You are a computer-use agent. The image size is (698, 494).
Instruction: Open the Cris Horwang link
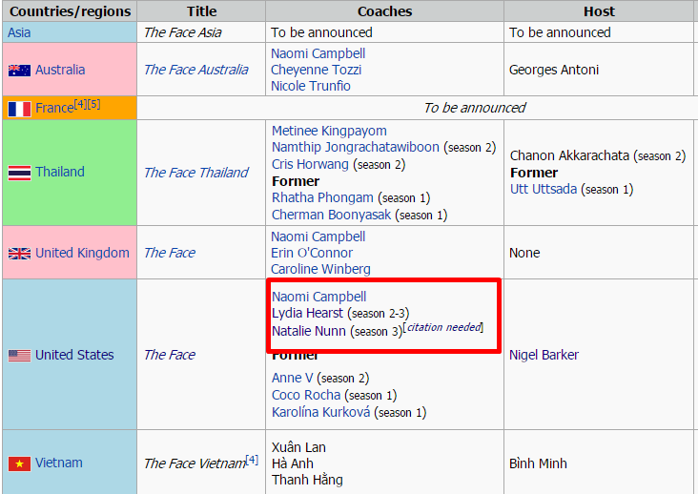tap(310, 164)
